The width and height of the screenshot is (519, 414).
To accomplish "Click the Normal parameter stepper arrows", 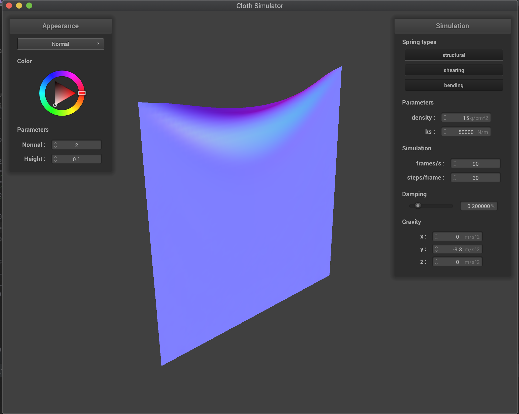I will [55, 145].
